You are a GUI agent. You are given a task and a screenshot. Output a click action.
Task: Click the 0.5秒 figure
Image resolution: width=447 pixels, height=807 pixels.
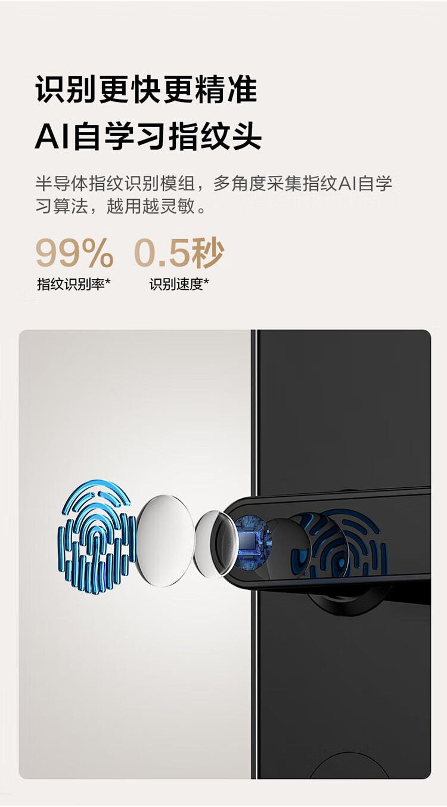tap(178, 253)
